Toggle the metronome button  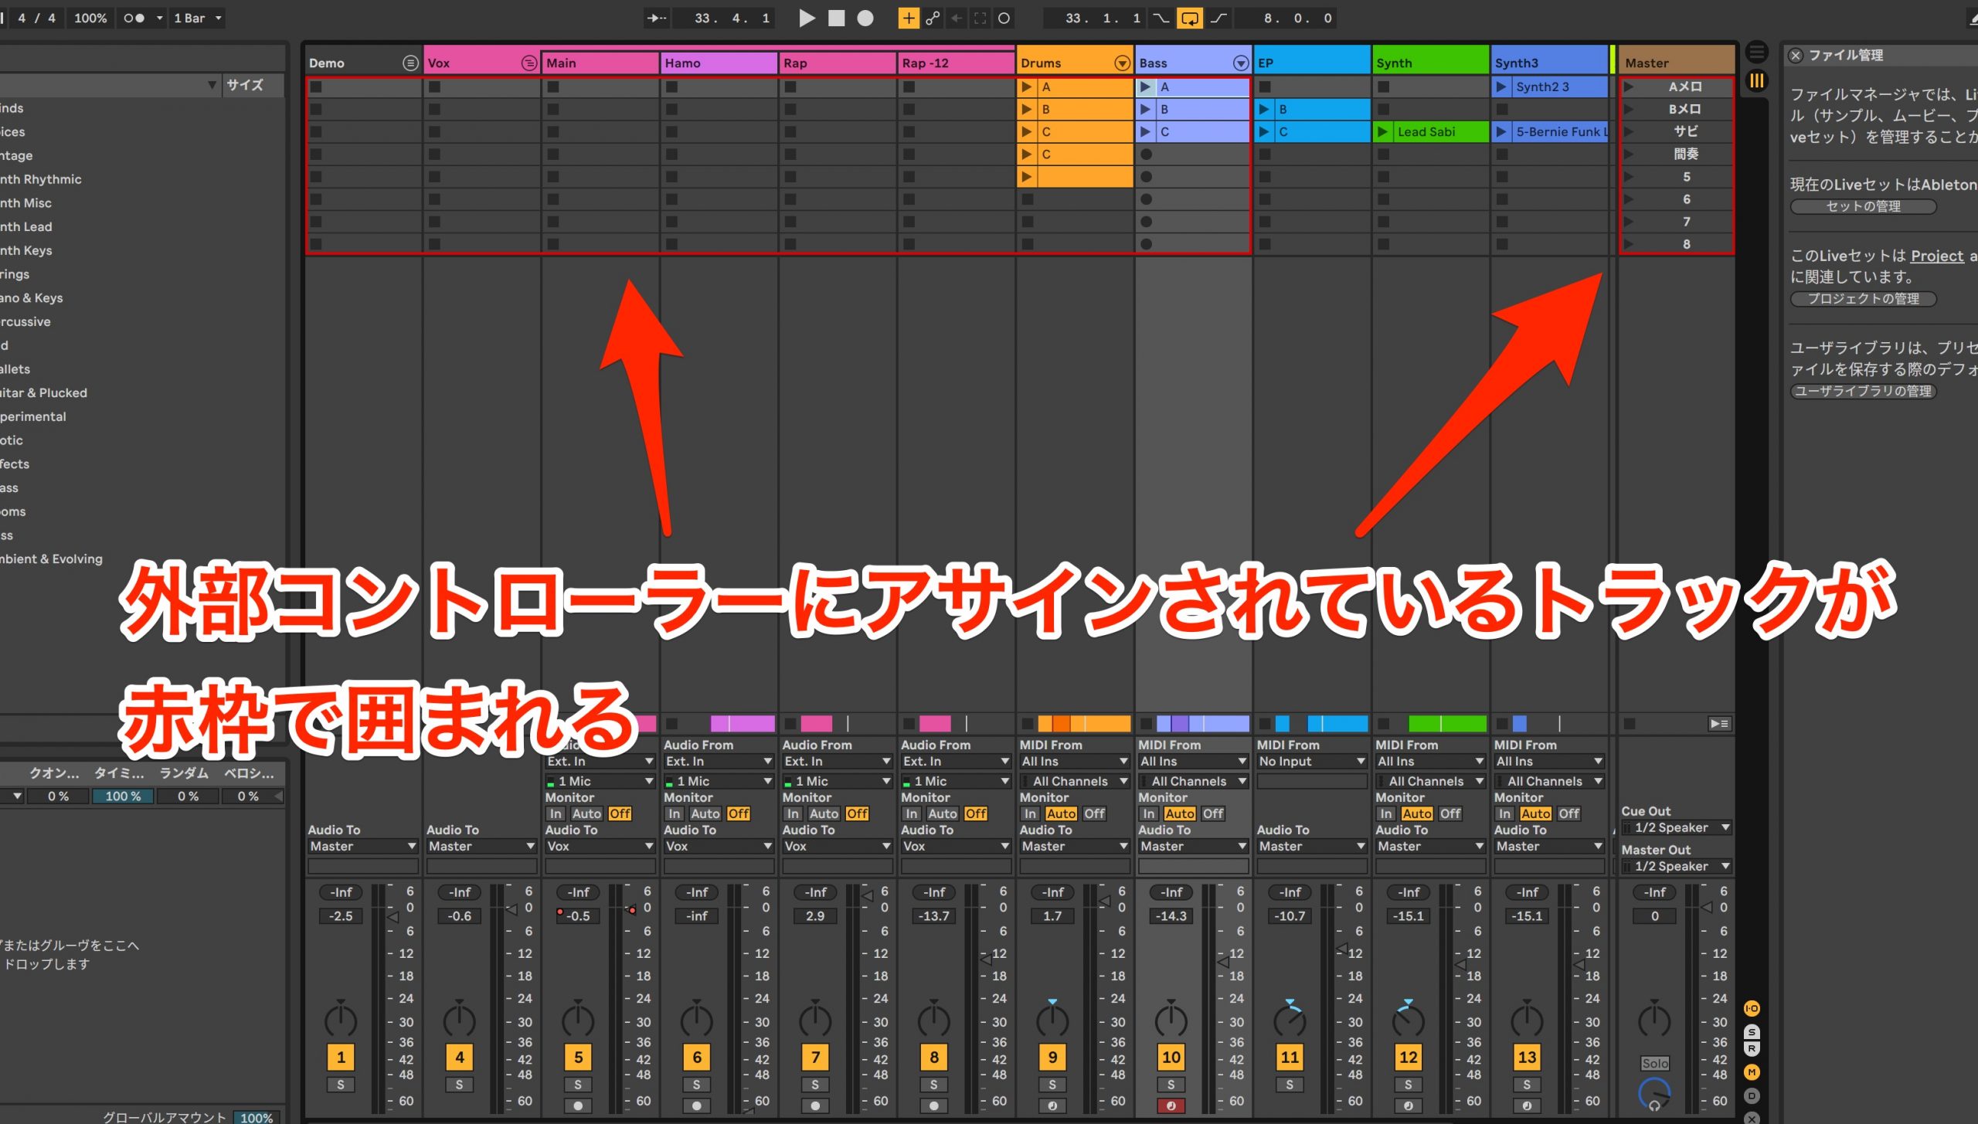click(134, 18)
